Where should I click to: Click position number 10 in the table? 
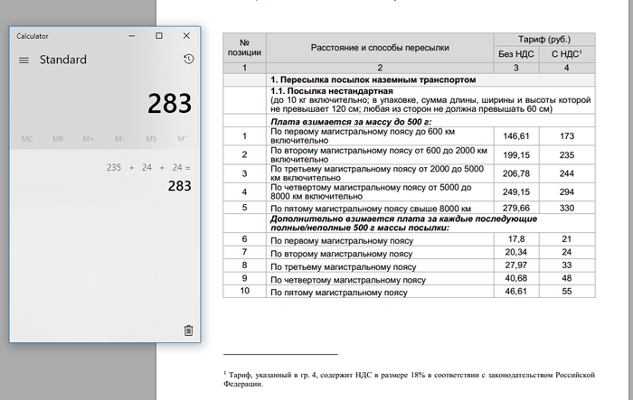tap(245, 291)
